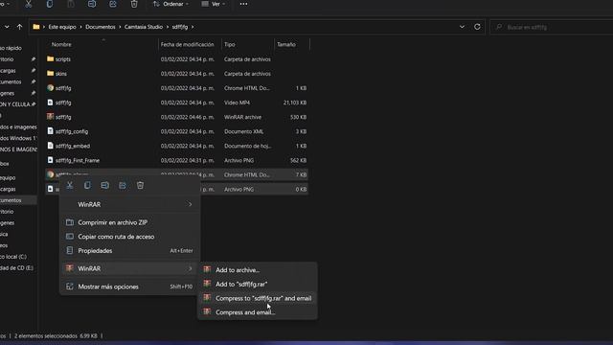The image size is (613, 345).
Task: Click the WinRAR archive icon of sdffjfg
Action: click(x=51, y=117)
